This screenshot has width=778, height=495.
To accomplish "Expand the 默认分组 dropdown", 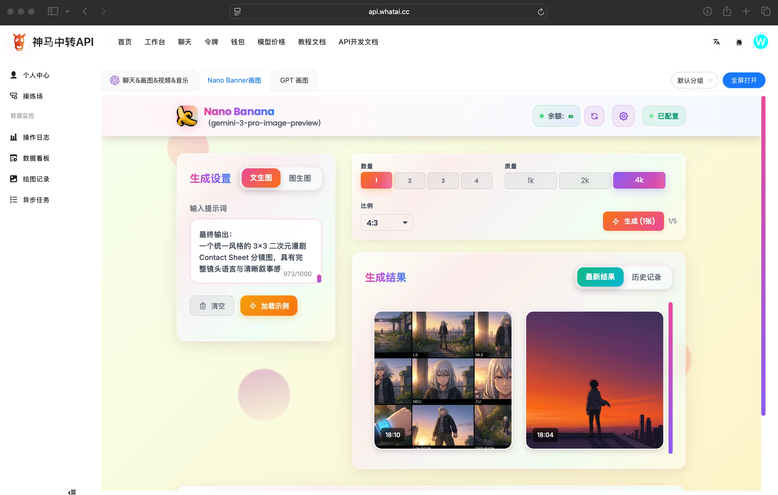I will point(694,80).
